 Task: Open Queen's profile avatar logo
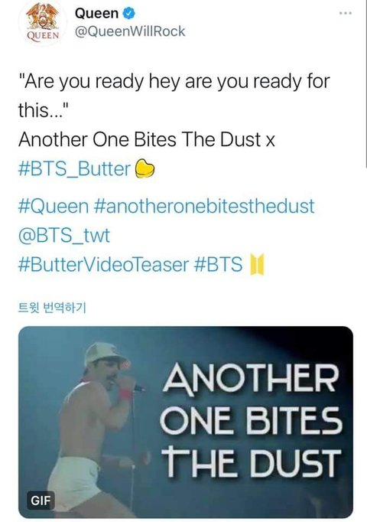click(x=43, y=22)
